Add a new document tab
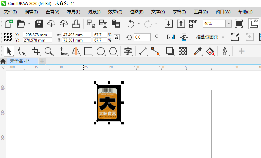The height and width of the screenshot is (158, 261). tap(42, 61)
